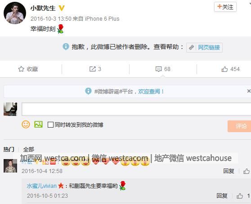Switch to the 热门 comments tab
This screenshot has height=204, width=251.
tap(9, 150)
